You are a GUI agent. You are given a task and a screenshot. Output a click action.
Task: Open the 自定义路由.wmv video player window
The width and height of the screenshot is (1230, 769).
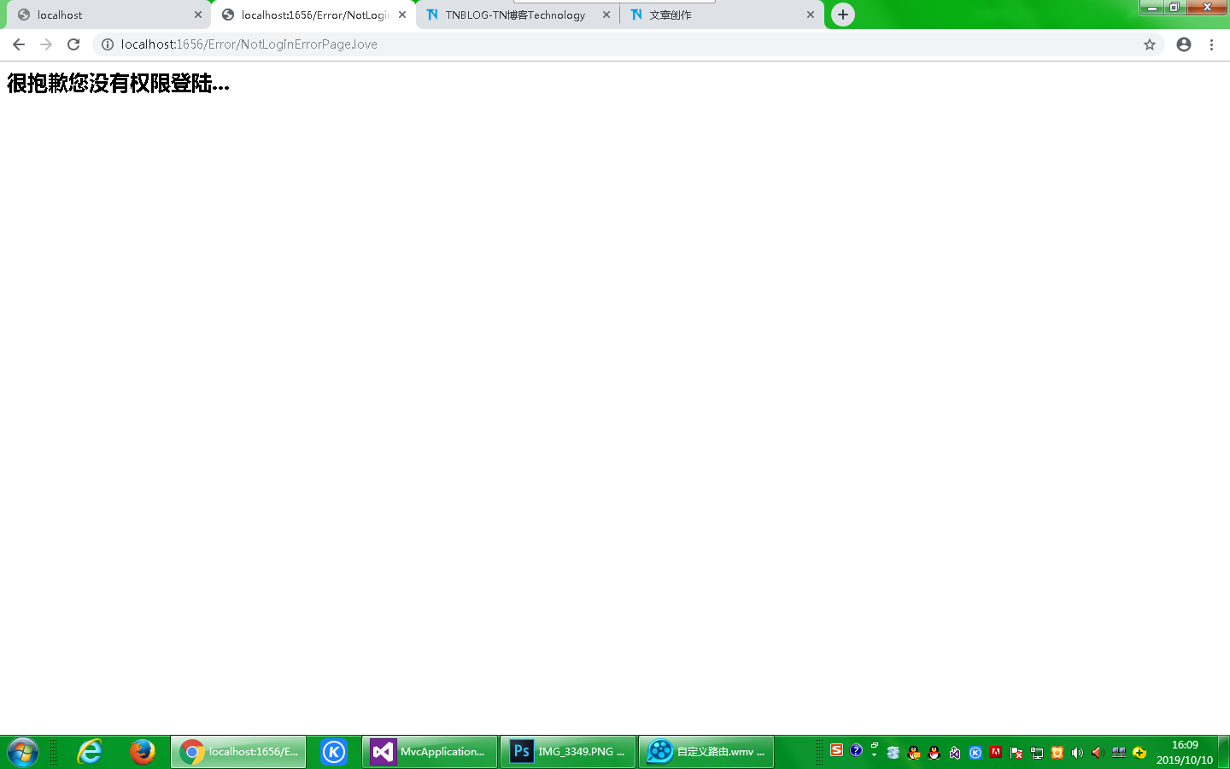click(706, 752)
